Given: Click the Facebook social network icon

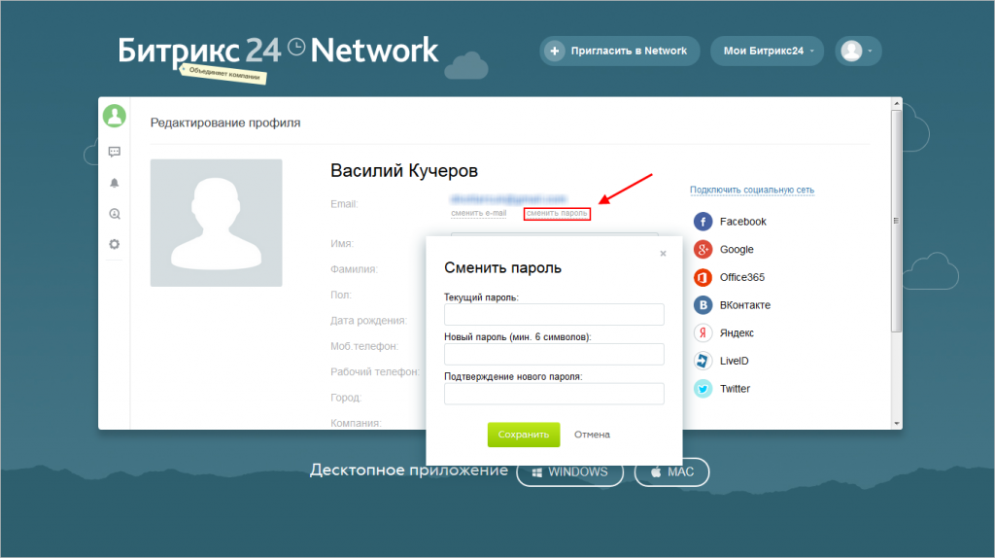Looking at the screenshot, I should tap(703, 222).
